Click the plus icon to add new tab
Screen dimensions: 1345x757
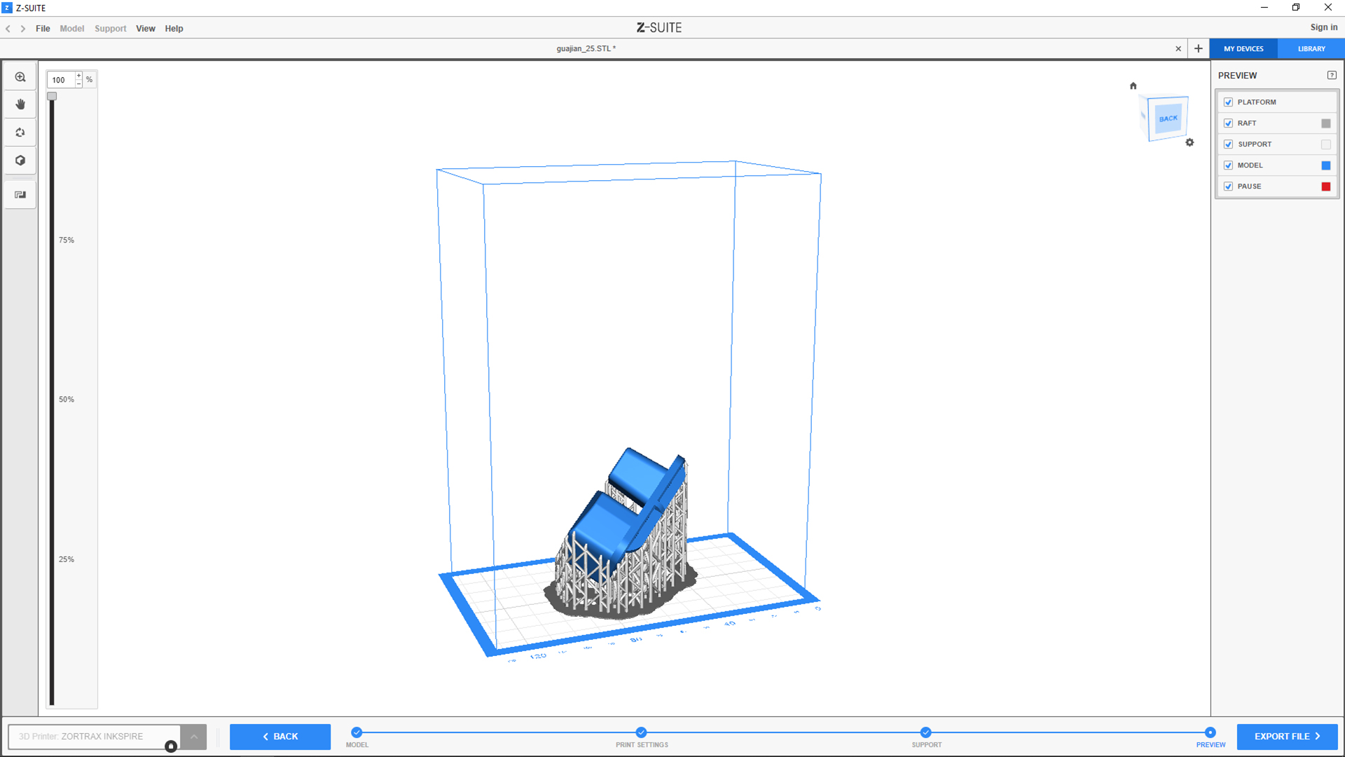coord(1199,48)
